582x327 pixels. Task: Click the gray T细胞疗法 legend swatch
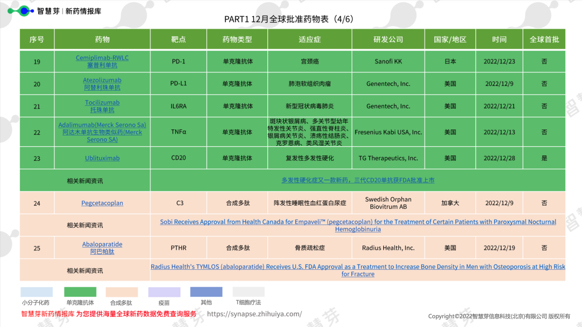(248, 292)
